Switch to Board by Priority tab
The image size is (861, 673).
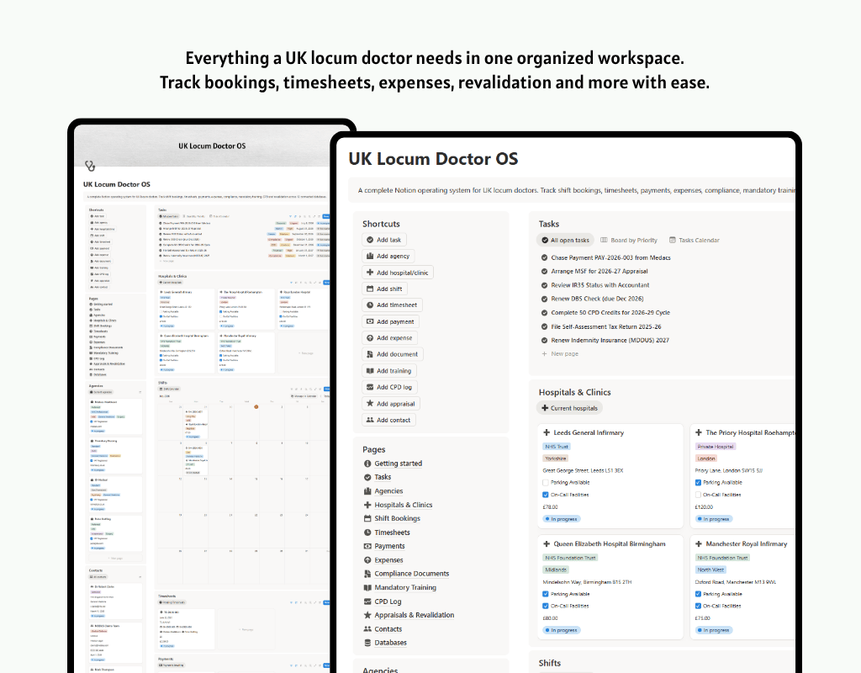point(629,240)
